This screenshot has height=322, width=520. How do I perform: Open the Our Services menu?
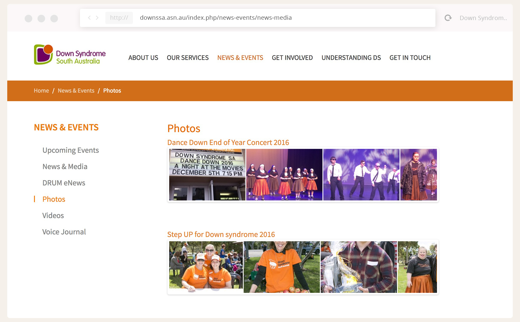[x=188, y=58]
